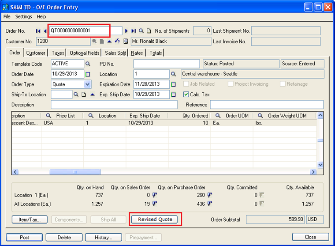The width and height of the screenshot is (335, 246).
Task: Click Location column finder icon in grid
Action: point(91,116)
